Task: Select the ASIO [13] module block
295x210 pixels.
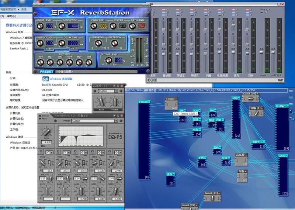Action: (x=283, y=175)
